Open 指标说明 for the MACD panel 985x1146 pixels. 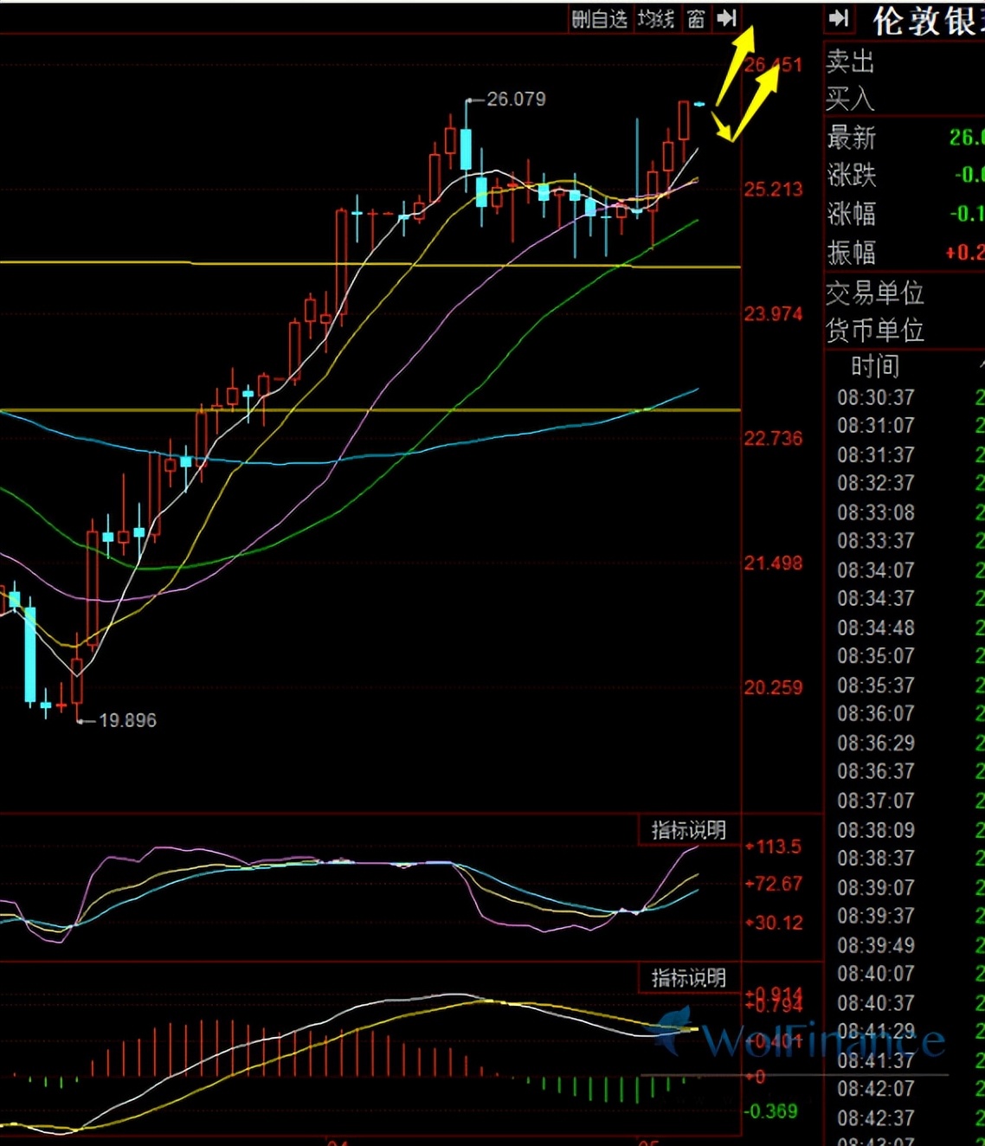(x=688, y=977)
